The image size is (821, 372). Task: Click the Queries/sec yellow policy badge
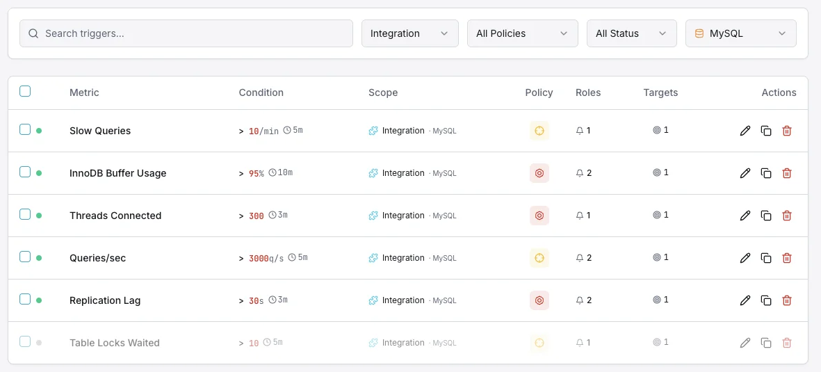(x=539, y=258)
